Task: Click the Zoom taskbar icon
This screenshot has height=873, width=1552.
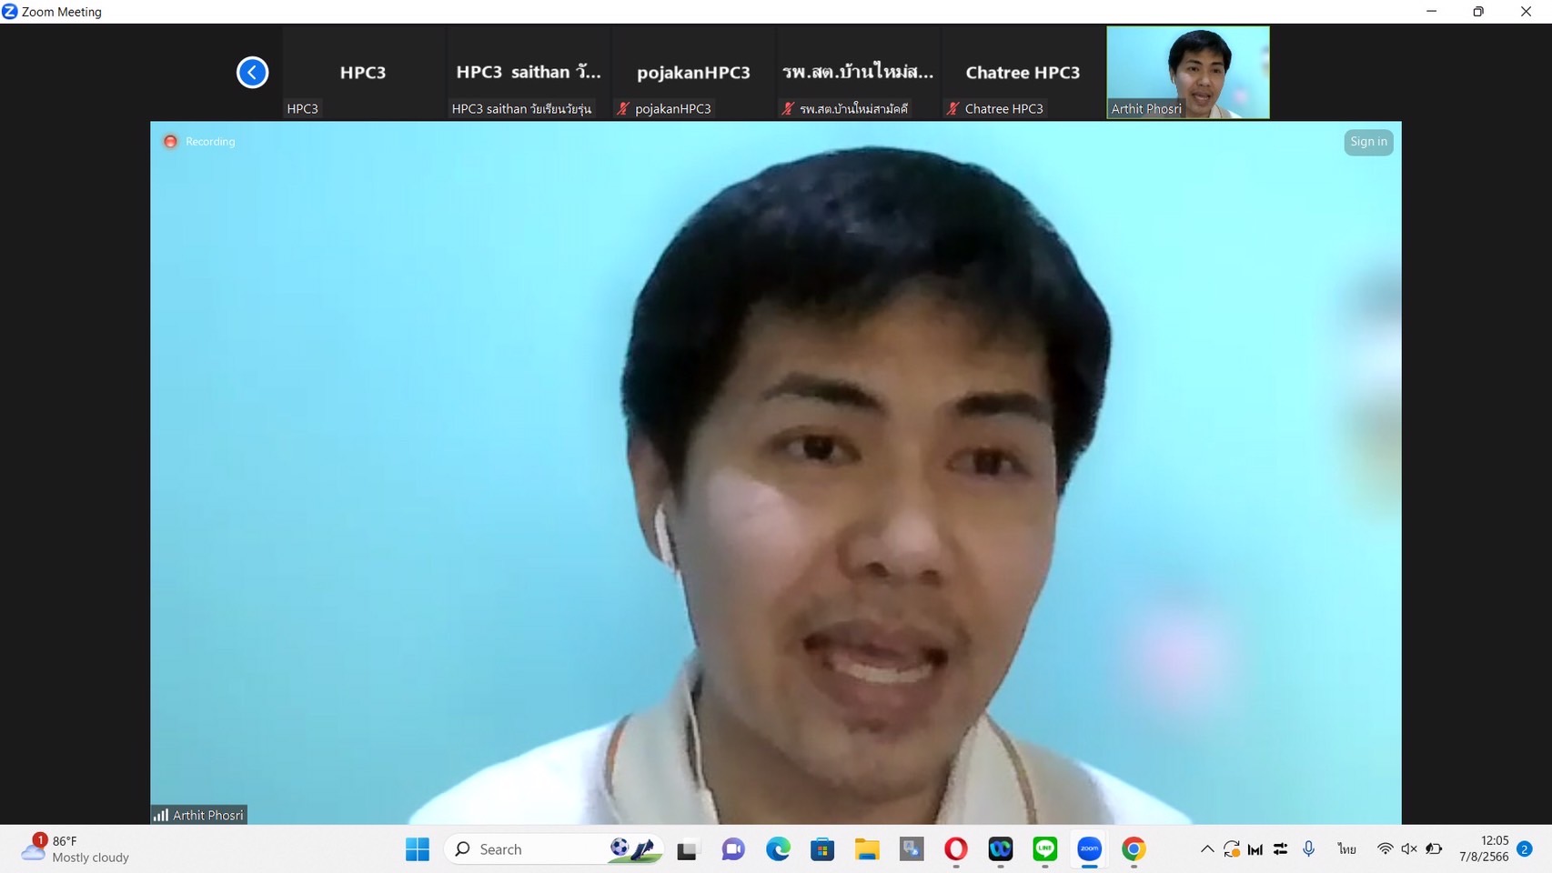Action: pos(1090,849)
